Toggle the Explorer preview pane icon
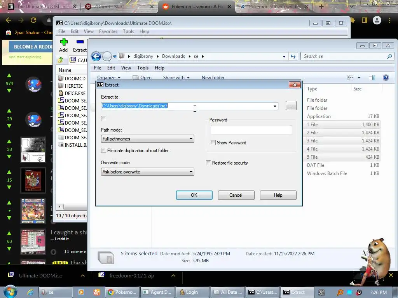 click(x=372, y=78)
